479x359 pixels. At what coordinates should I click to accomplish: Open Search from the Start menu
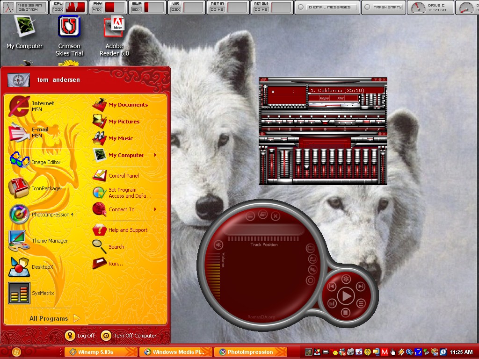point(109,247)
